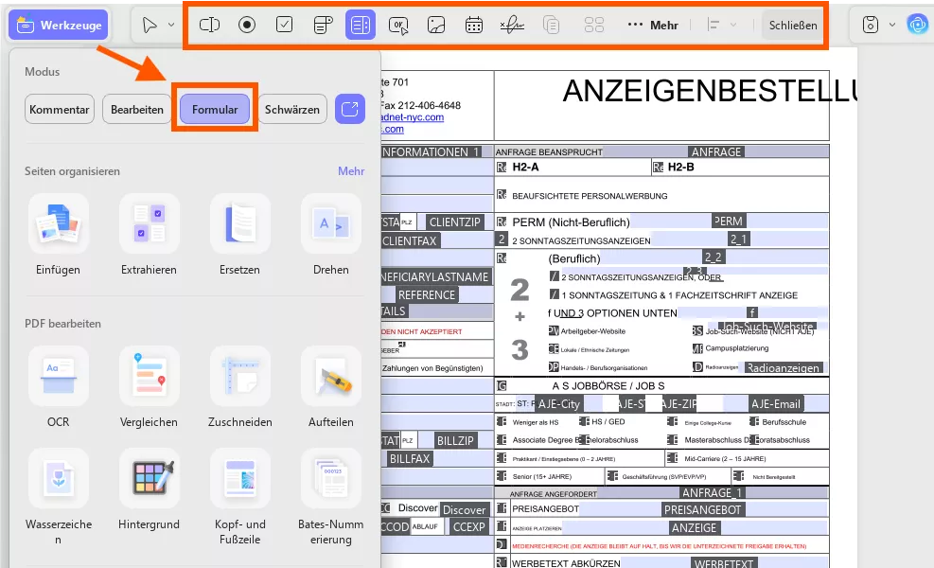Open the Wasserzeichen watermark tool

[58, 498]
